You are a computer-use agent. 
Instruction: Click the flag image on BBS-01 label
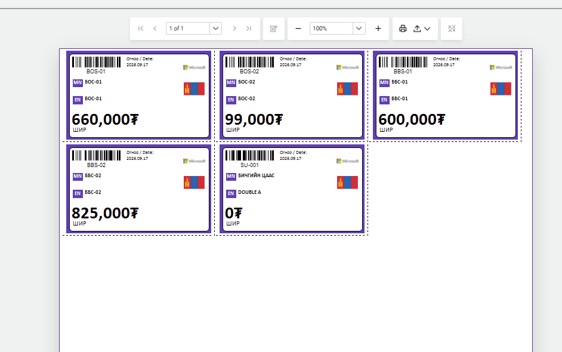pyautogui.click(x=501, y=88)
